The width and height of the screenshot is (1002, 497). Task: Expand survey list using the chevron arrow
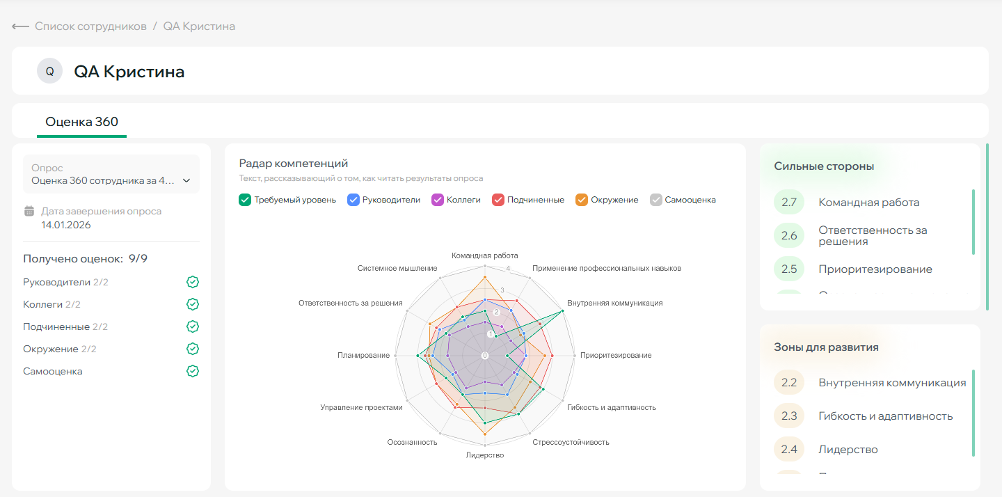click(186, 180)
